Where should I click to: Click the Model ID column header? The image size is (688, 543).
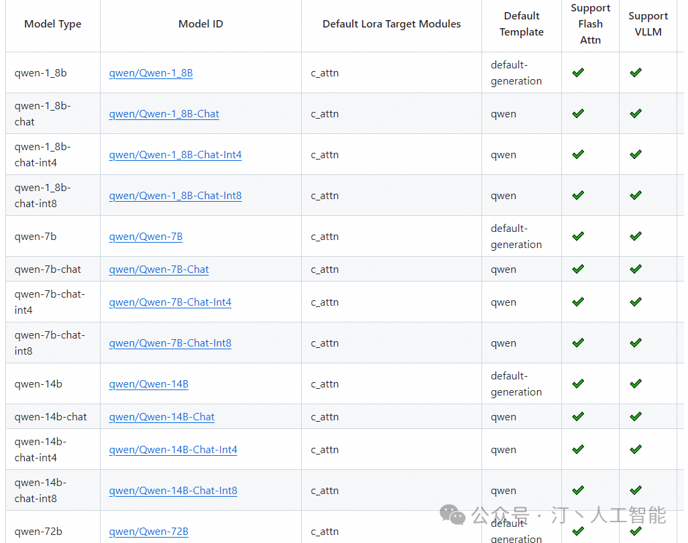coord(200,24)
